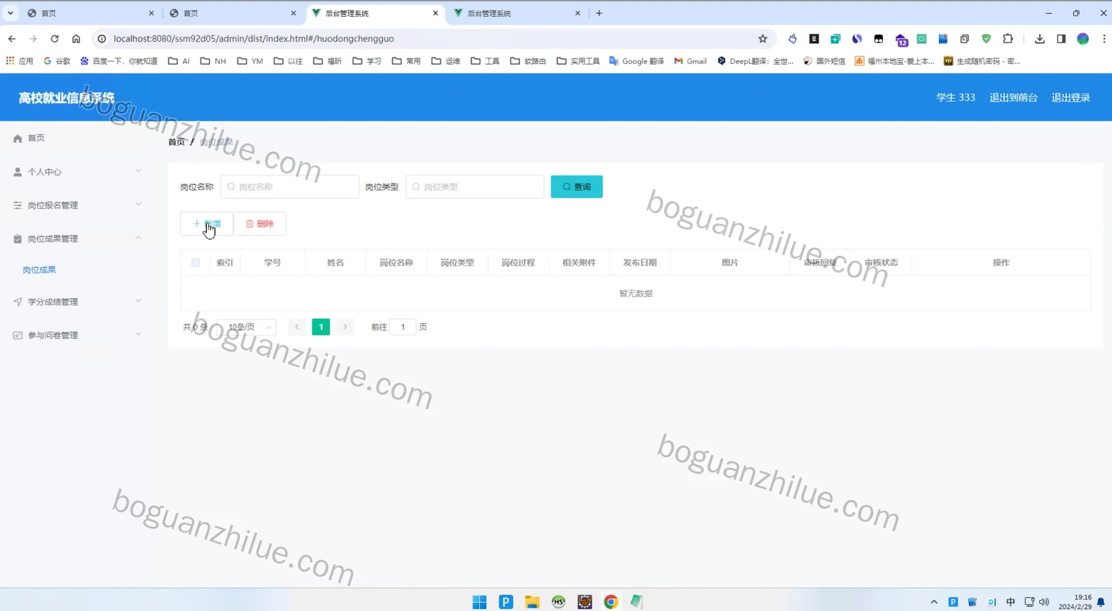Click the 高校就业信息系统 title
Screen dimensions: 1112x611
coord(67,97)
